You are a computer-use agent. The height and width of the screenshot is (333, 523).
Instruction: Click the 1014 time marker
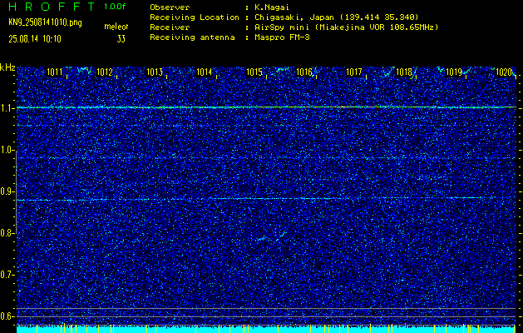[x=205, y=72]
